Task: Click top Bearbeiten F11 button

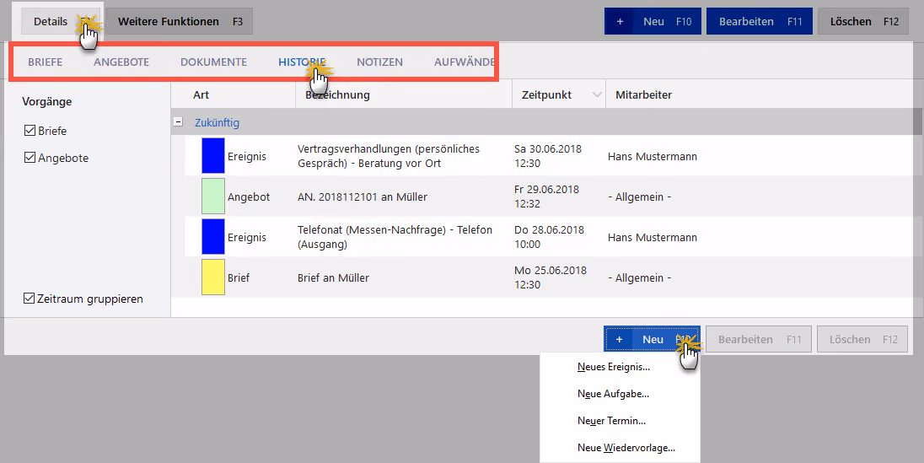Action: pos(760,21)
